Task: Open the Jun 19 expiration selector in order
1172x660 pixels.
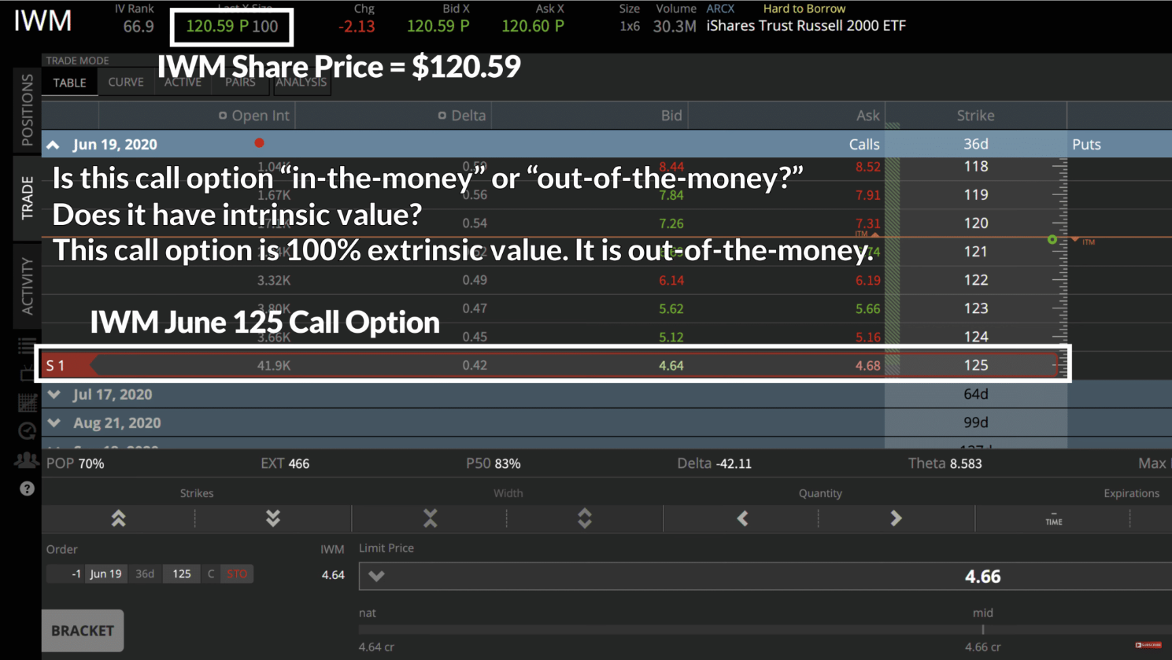Action: [x=105, y=573]
